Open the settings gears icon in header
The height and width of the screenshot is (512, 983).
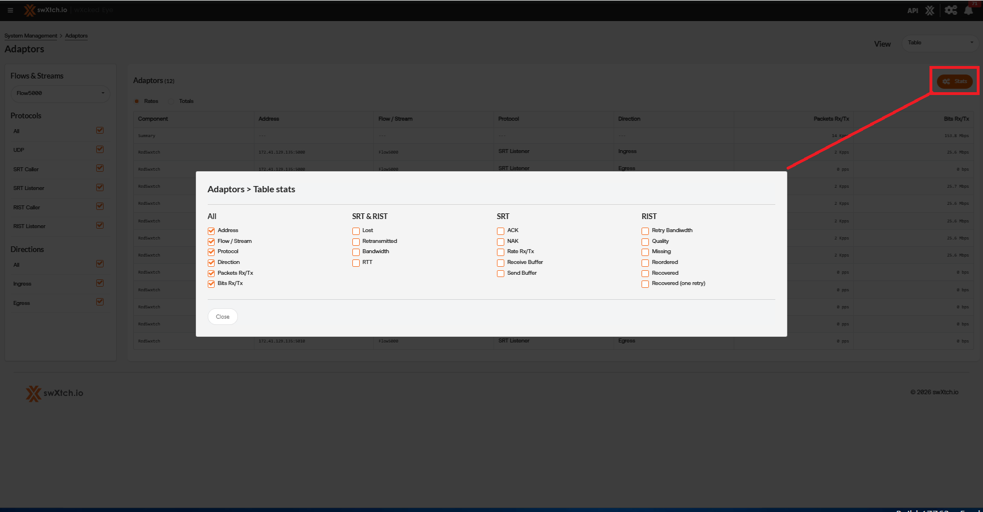(x=951, y=10)
